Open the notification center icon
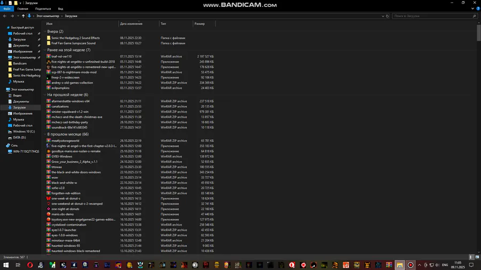481x270 pixels. point(471,265)
